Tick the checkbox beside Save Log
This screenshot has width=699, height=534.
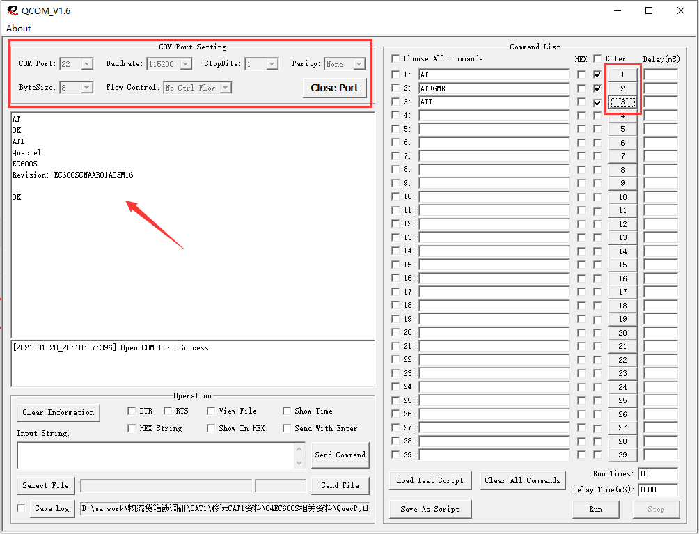tap(21, 509)
